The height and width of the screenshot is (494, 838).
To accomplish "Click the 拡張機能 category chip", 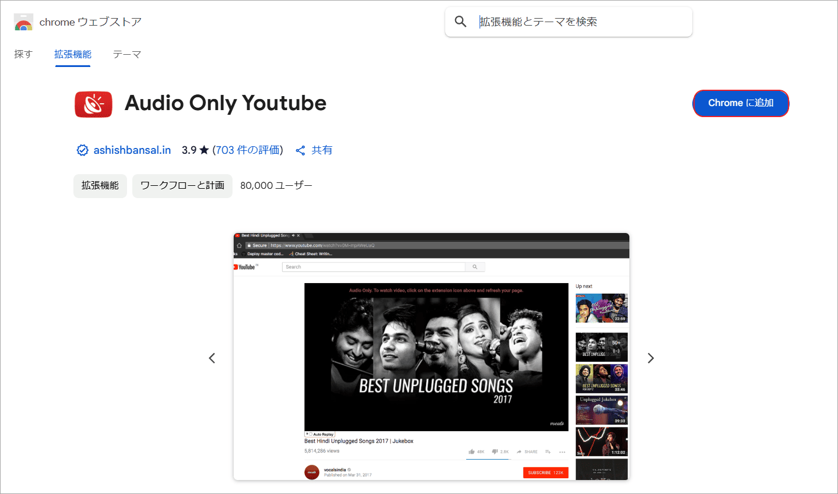I will [100, 186].
